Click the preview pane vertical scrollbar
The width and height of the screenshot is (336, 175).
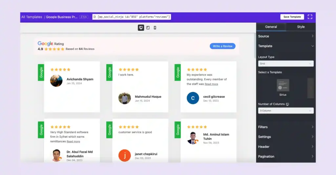coord(255,46)
